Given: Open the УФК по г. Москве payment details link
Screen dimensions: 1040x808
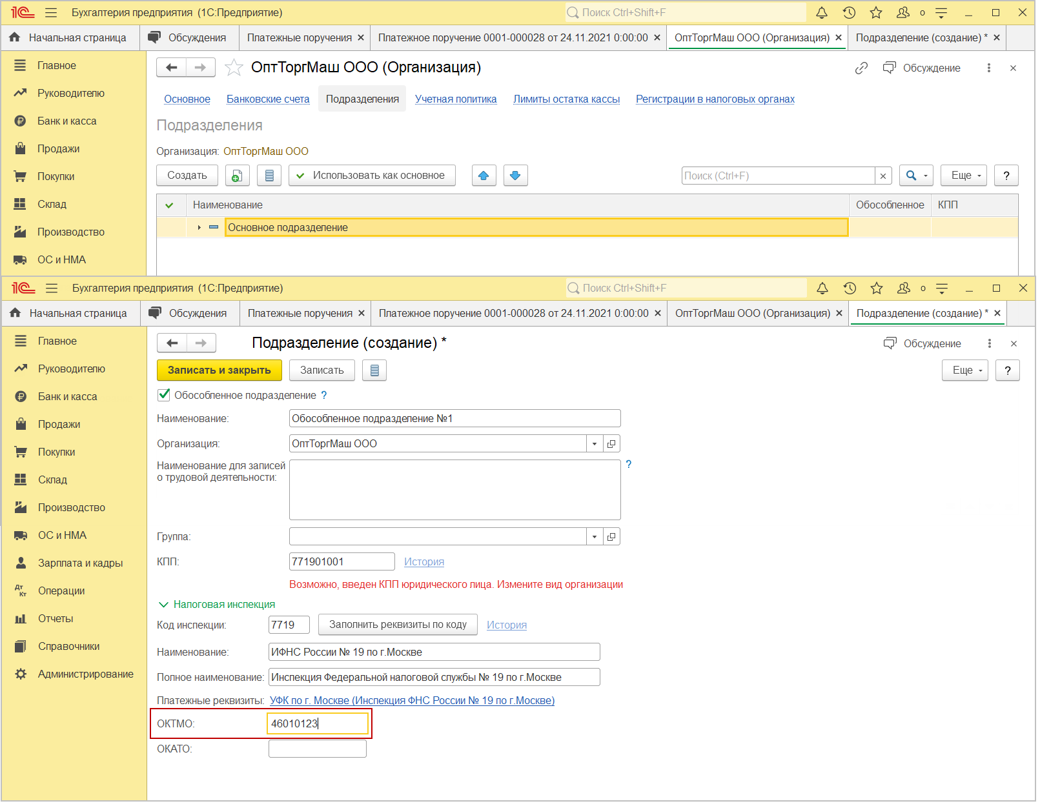Looking at the screenshot, I should coord(412,700).
